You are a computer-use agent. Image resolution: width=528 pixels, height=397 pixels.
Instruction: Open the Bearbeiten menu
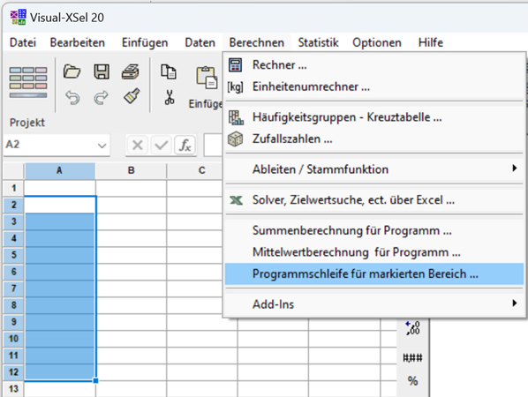tap(78, 42)
